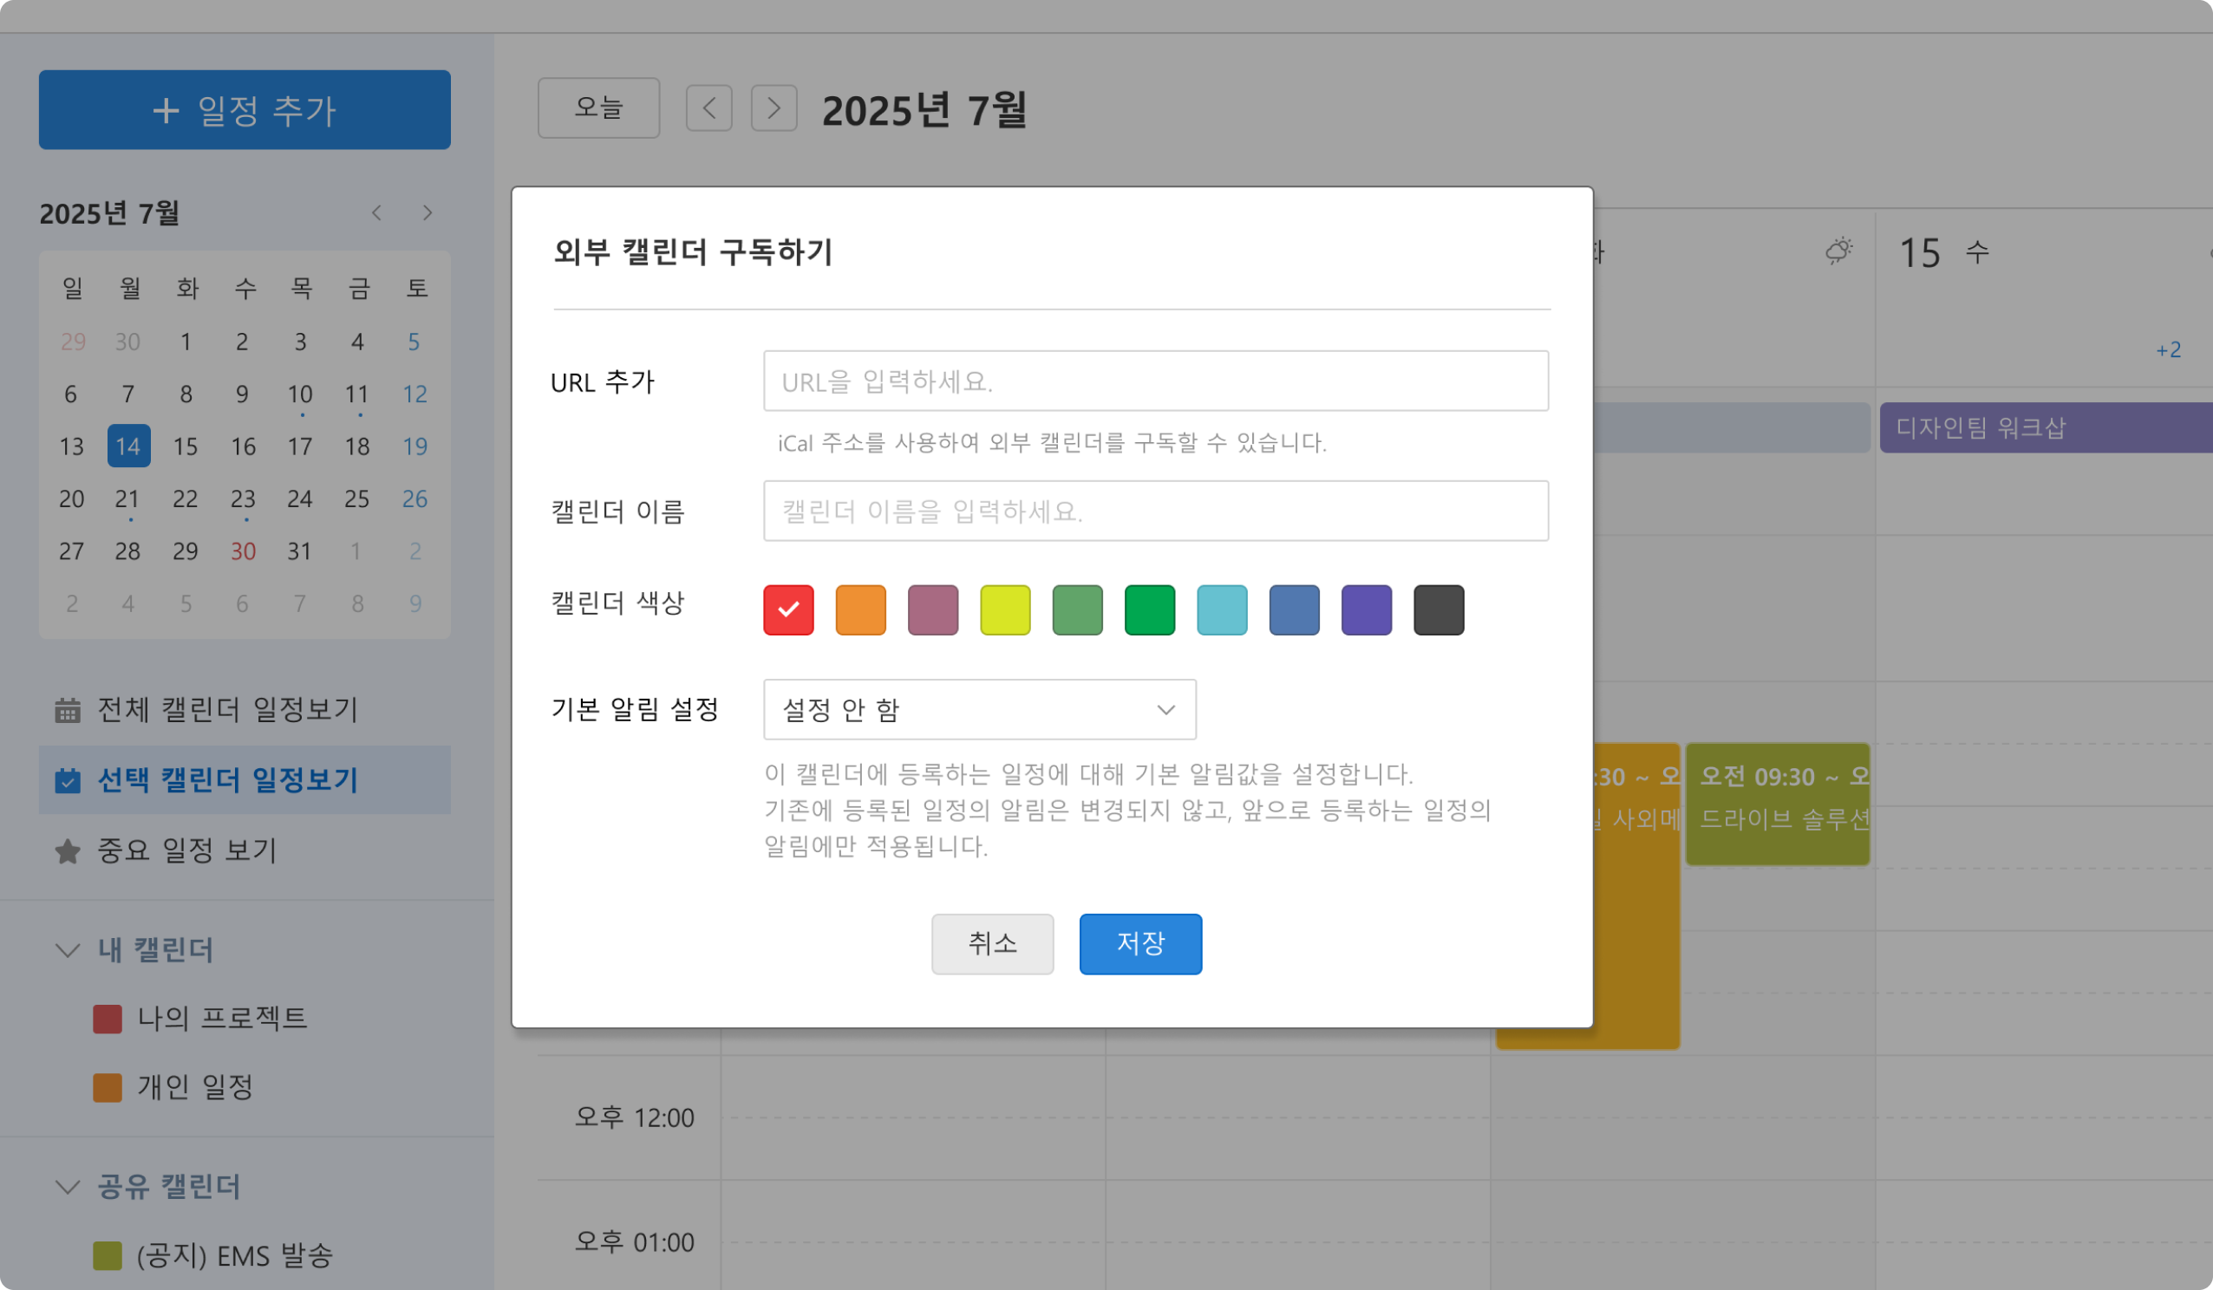Go to next month in the mini calendar

point(428,212)
